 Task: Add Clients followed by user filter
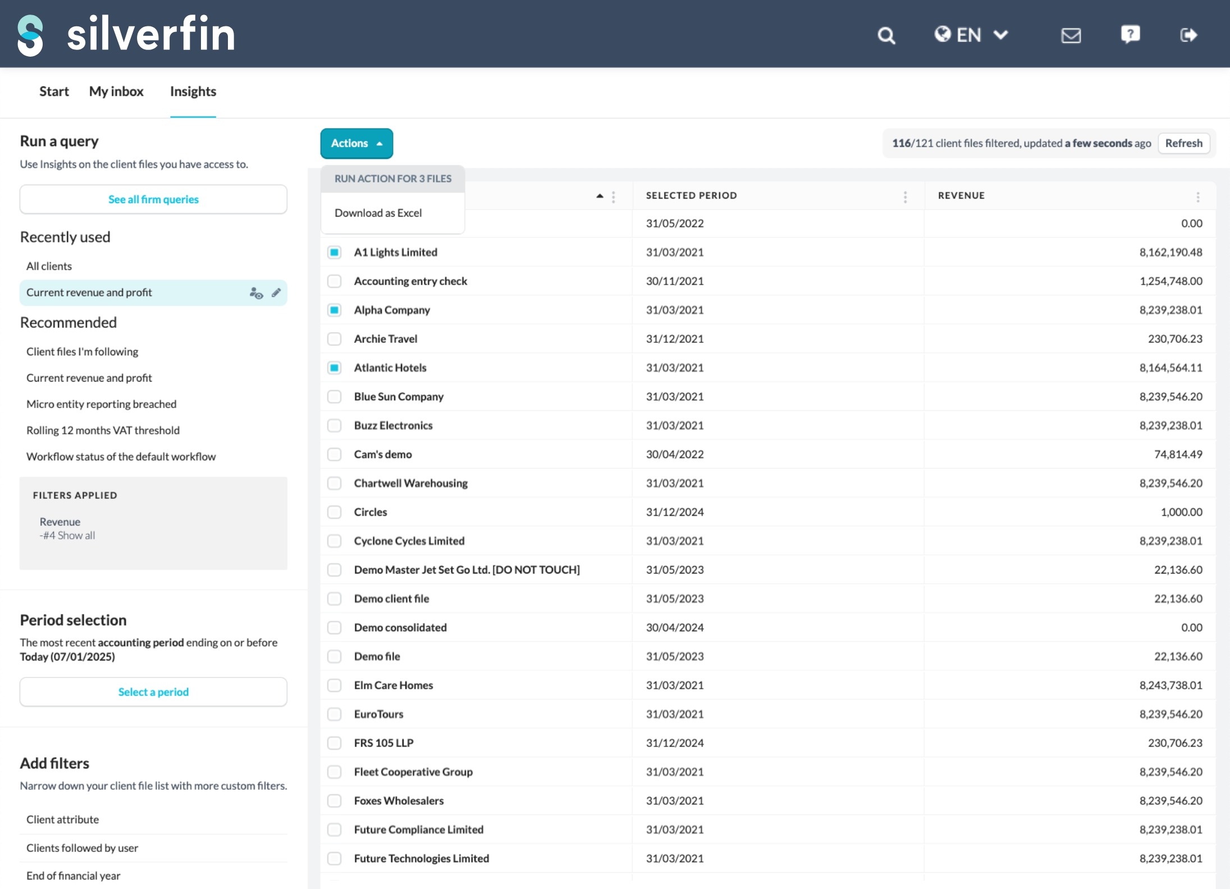point(82,848)
